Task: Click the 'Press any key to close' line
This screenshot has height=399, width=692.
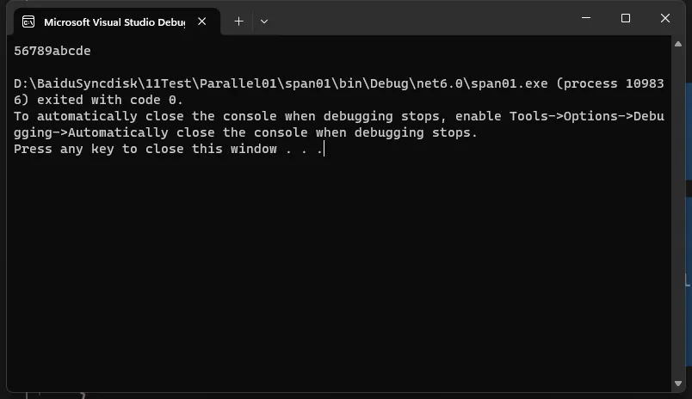Action: tap(168, 149)
